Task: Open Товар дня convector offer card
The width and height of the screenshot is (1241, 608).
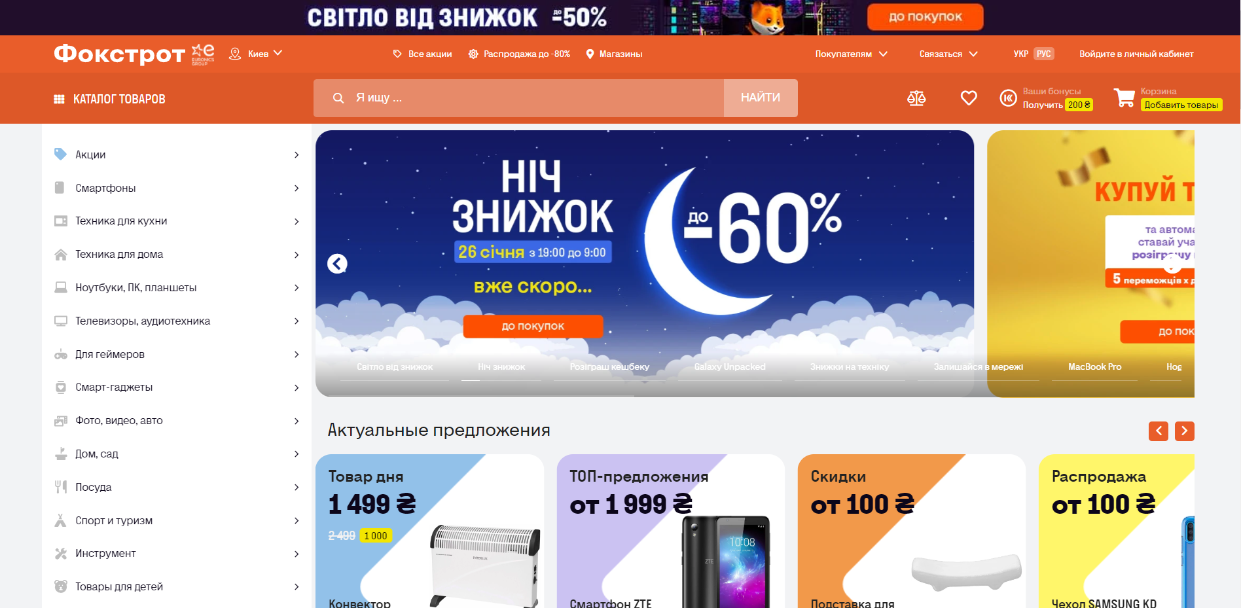Action: point(429,531)
